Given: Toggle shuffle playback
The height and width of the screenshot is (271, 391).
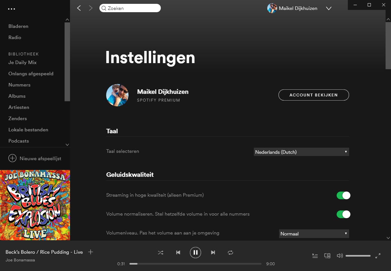Looking at the screenshot, I should (160, 252).
